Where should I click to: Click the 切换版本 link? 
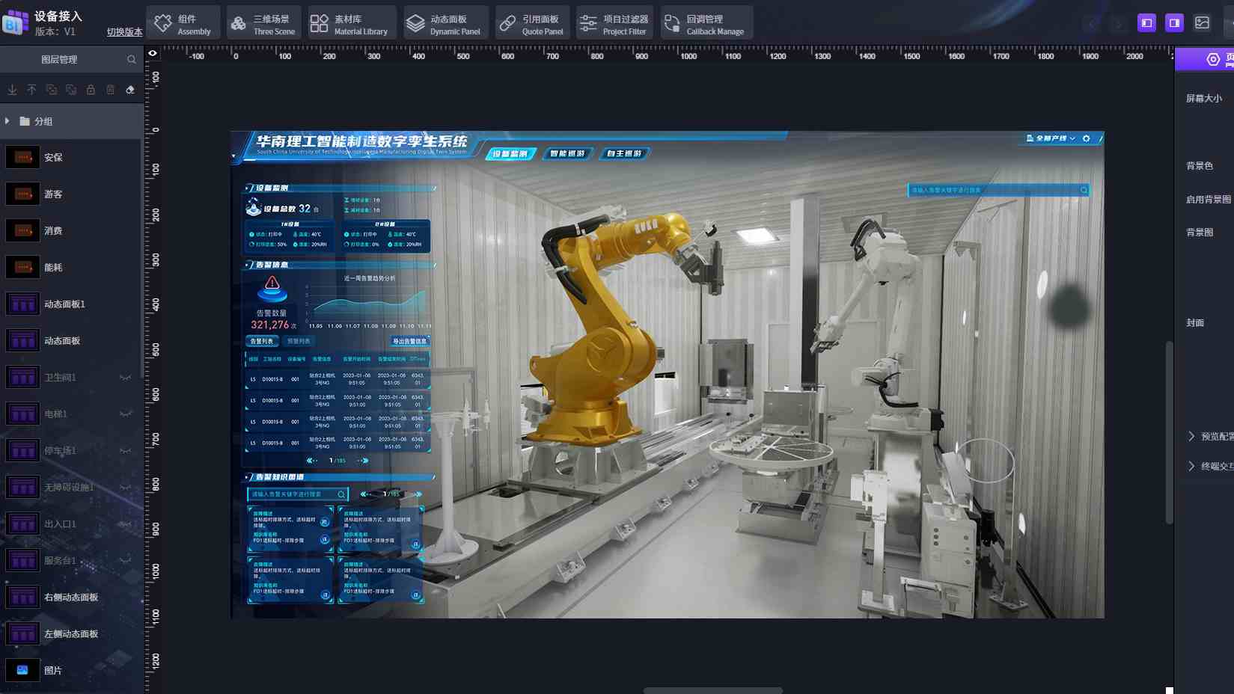coord(124,32)
